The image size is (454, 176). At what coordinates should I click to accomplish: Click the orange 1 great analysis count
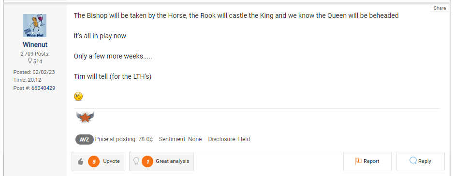[x=147, y=161]
